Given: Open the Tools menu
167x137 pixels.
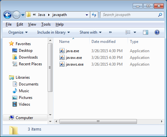Looking at the screenshot, I should click(x=46, y=24).
